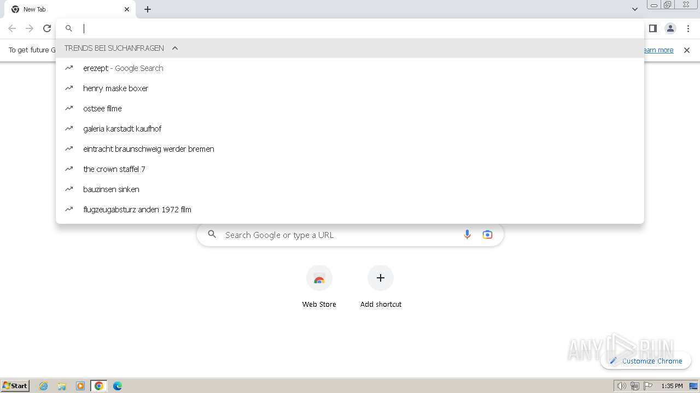The width and height of the screenshot is (700, 393).
Task: Open a new tab with plus button
Action: coord(148,9)
